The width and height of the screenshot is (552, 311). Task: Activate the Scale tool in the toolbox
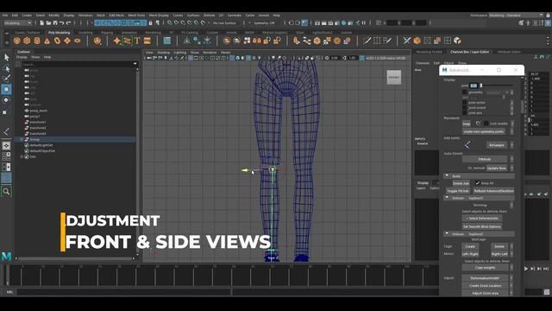pyautogui.click(x=5, y=112)
